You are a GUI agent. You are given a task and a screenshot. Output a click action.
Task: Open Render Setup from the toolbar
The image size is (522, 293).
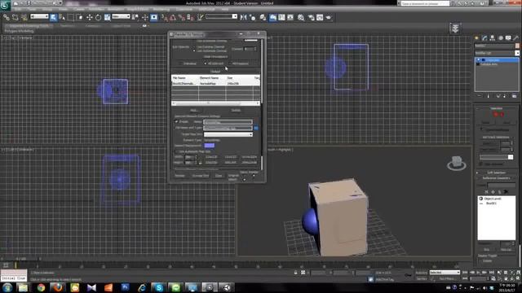click(312, 17)
